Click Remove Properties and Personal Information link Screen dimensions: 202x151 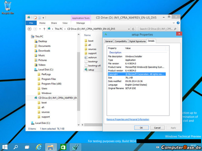click(x=128, y=119)
